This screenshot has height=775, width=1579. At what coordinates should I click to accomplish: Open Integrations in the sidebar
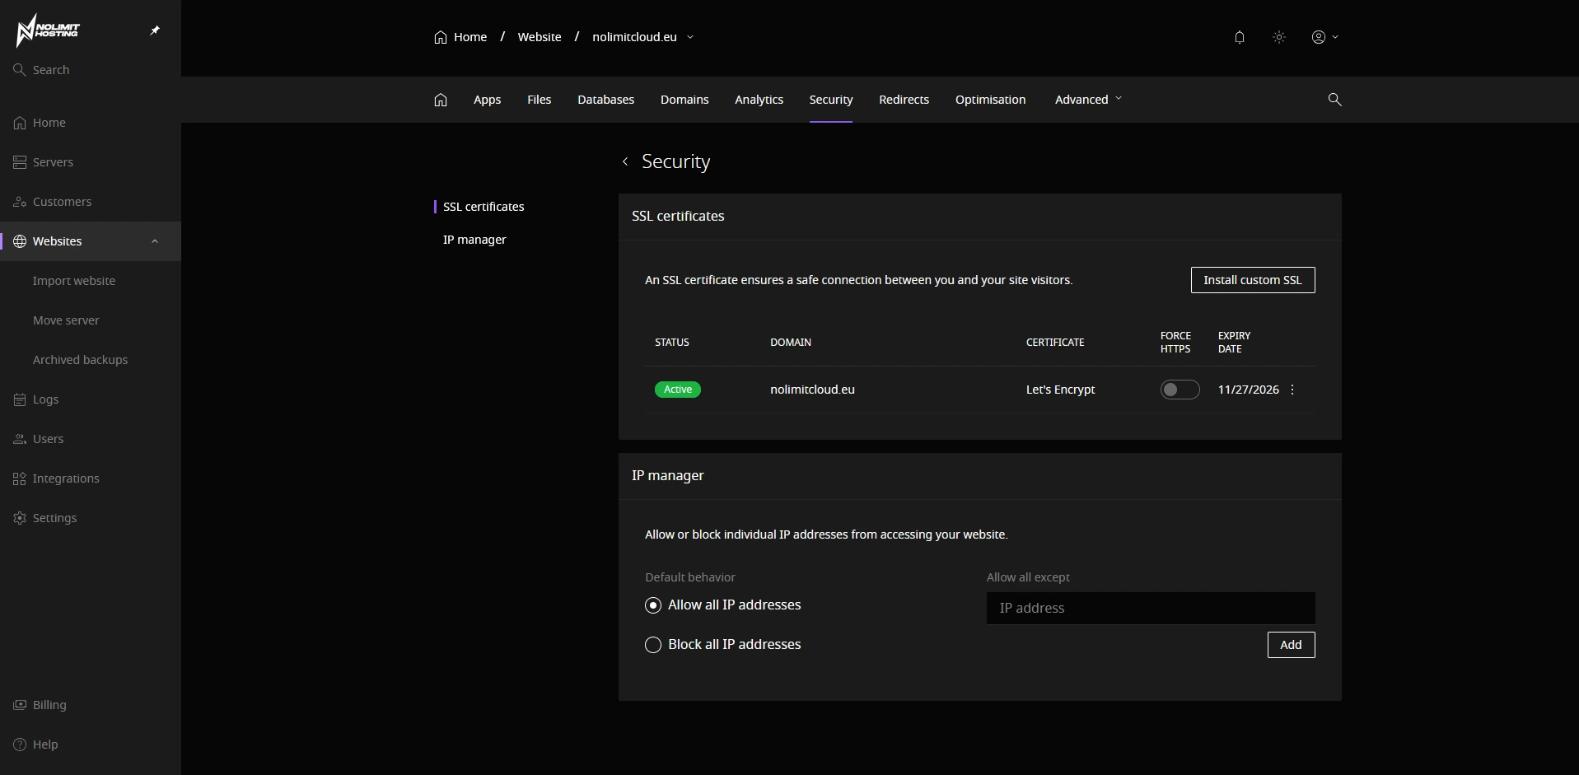click(x=91, y=479)
